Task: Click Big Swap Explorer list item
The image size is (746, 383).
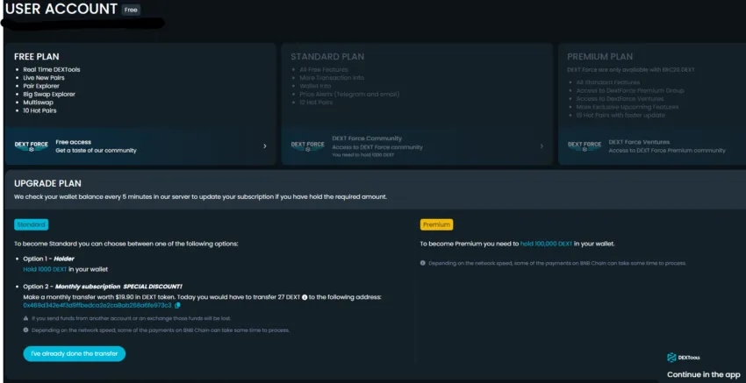Action: [x=49, y=94]
